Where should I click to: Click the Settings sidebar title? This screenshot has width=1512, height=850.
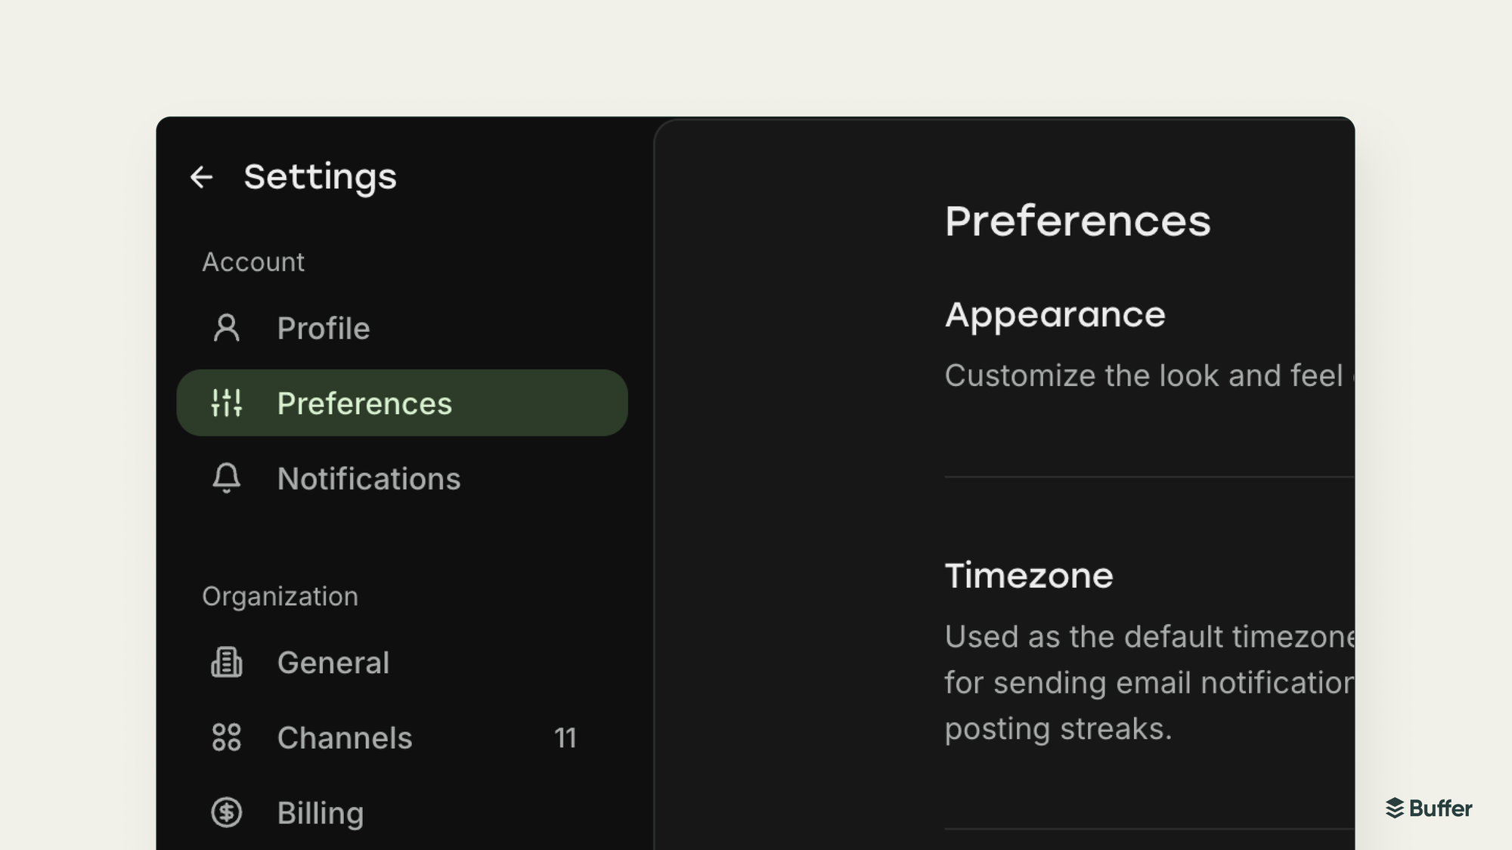click(320, 178)
